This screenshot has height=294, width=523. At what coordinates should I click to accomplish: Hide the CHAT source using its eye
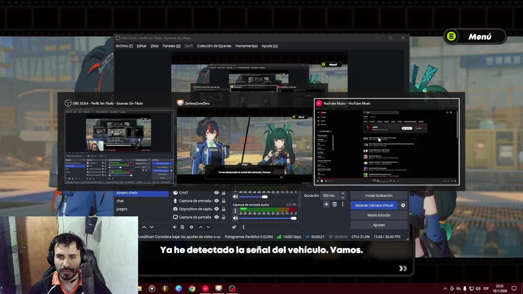(217, 193)
